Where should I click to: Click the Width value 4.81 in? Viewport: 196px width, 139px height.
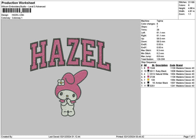(191, 11)
